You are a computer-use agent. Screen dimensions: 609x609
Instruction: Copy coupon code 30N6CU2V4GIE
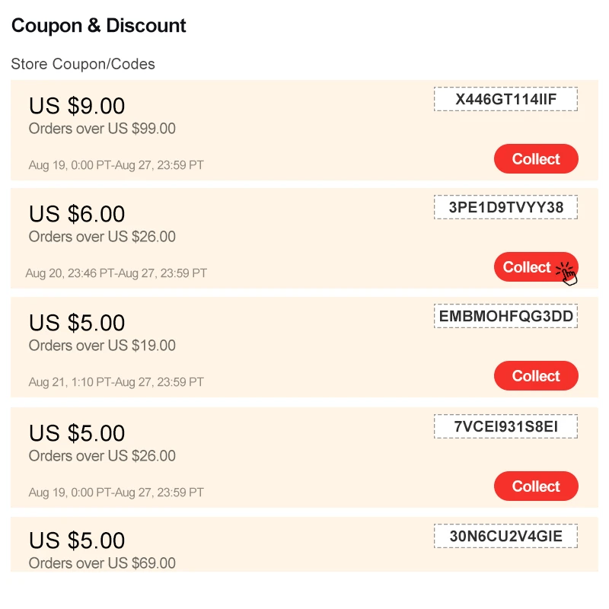tap(505, 536)
